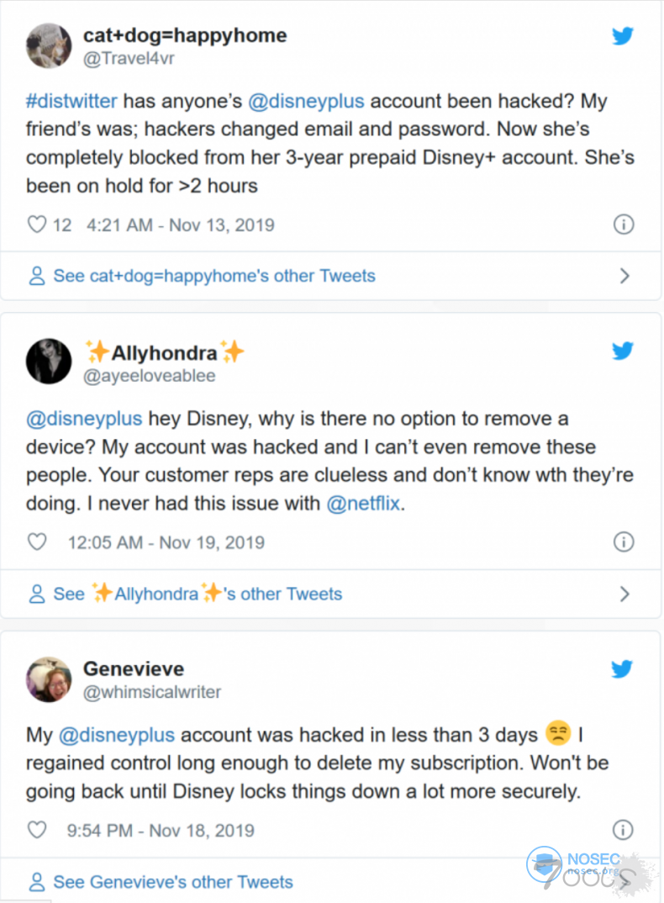The image size is (664, 903).
Task: Open the info icon on the Nov 18 tweet
Action: coord(624,830)
